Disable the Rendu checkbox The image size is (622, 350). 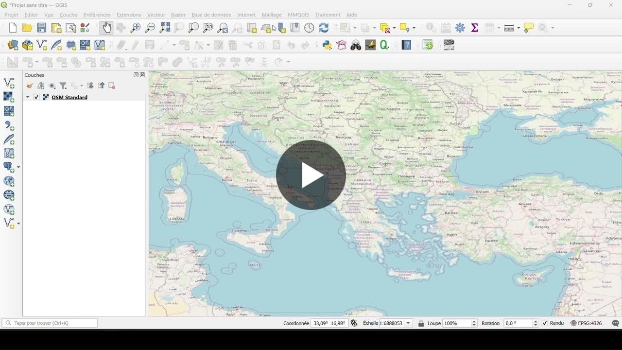point(545,323)
